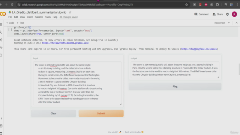Open browser menu three dots
The image size is (240, 135).
coord(237,4)
